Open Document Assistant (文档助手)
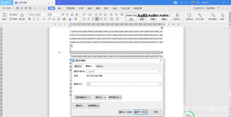The width and height of the screenshot is (231, 117). pos(189,17)
